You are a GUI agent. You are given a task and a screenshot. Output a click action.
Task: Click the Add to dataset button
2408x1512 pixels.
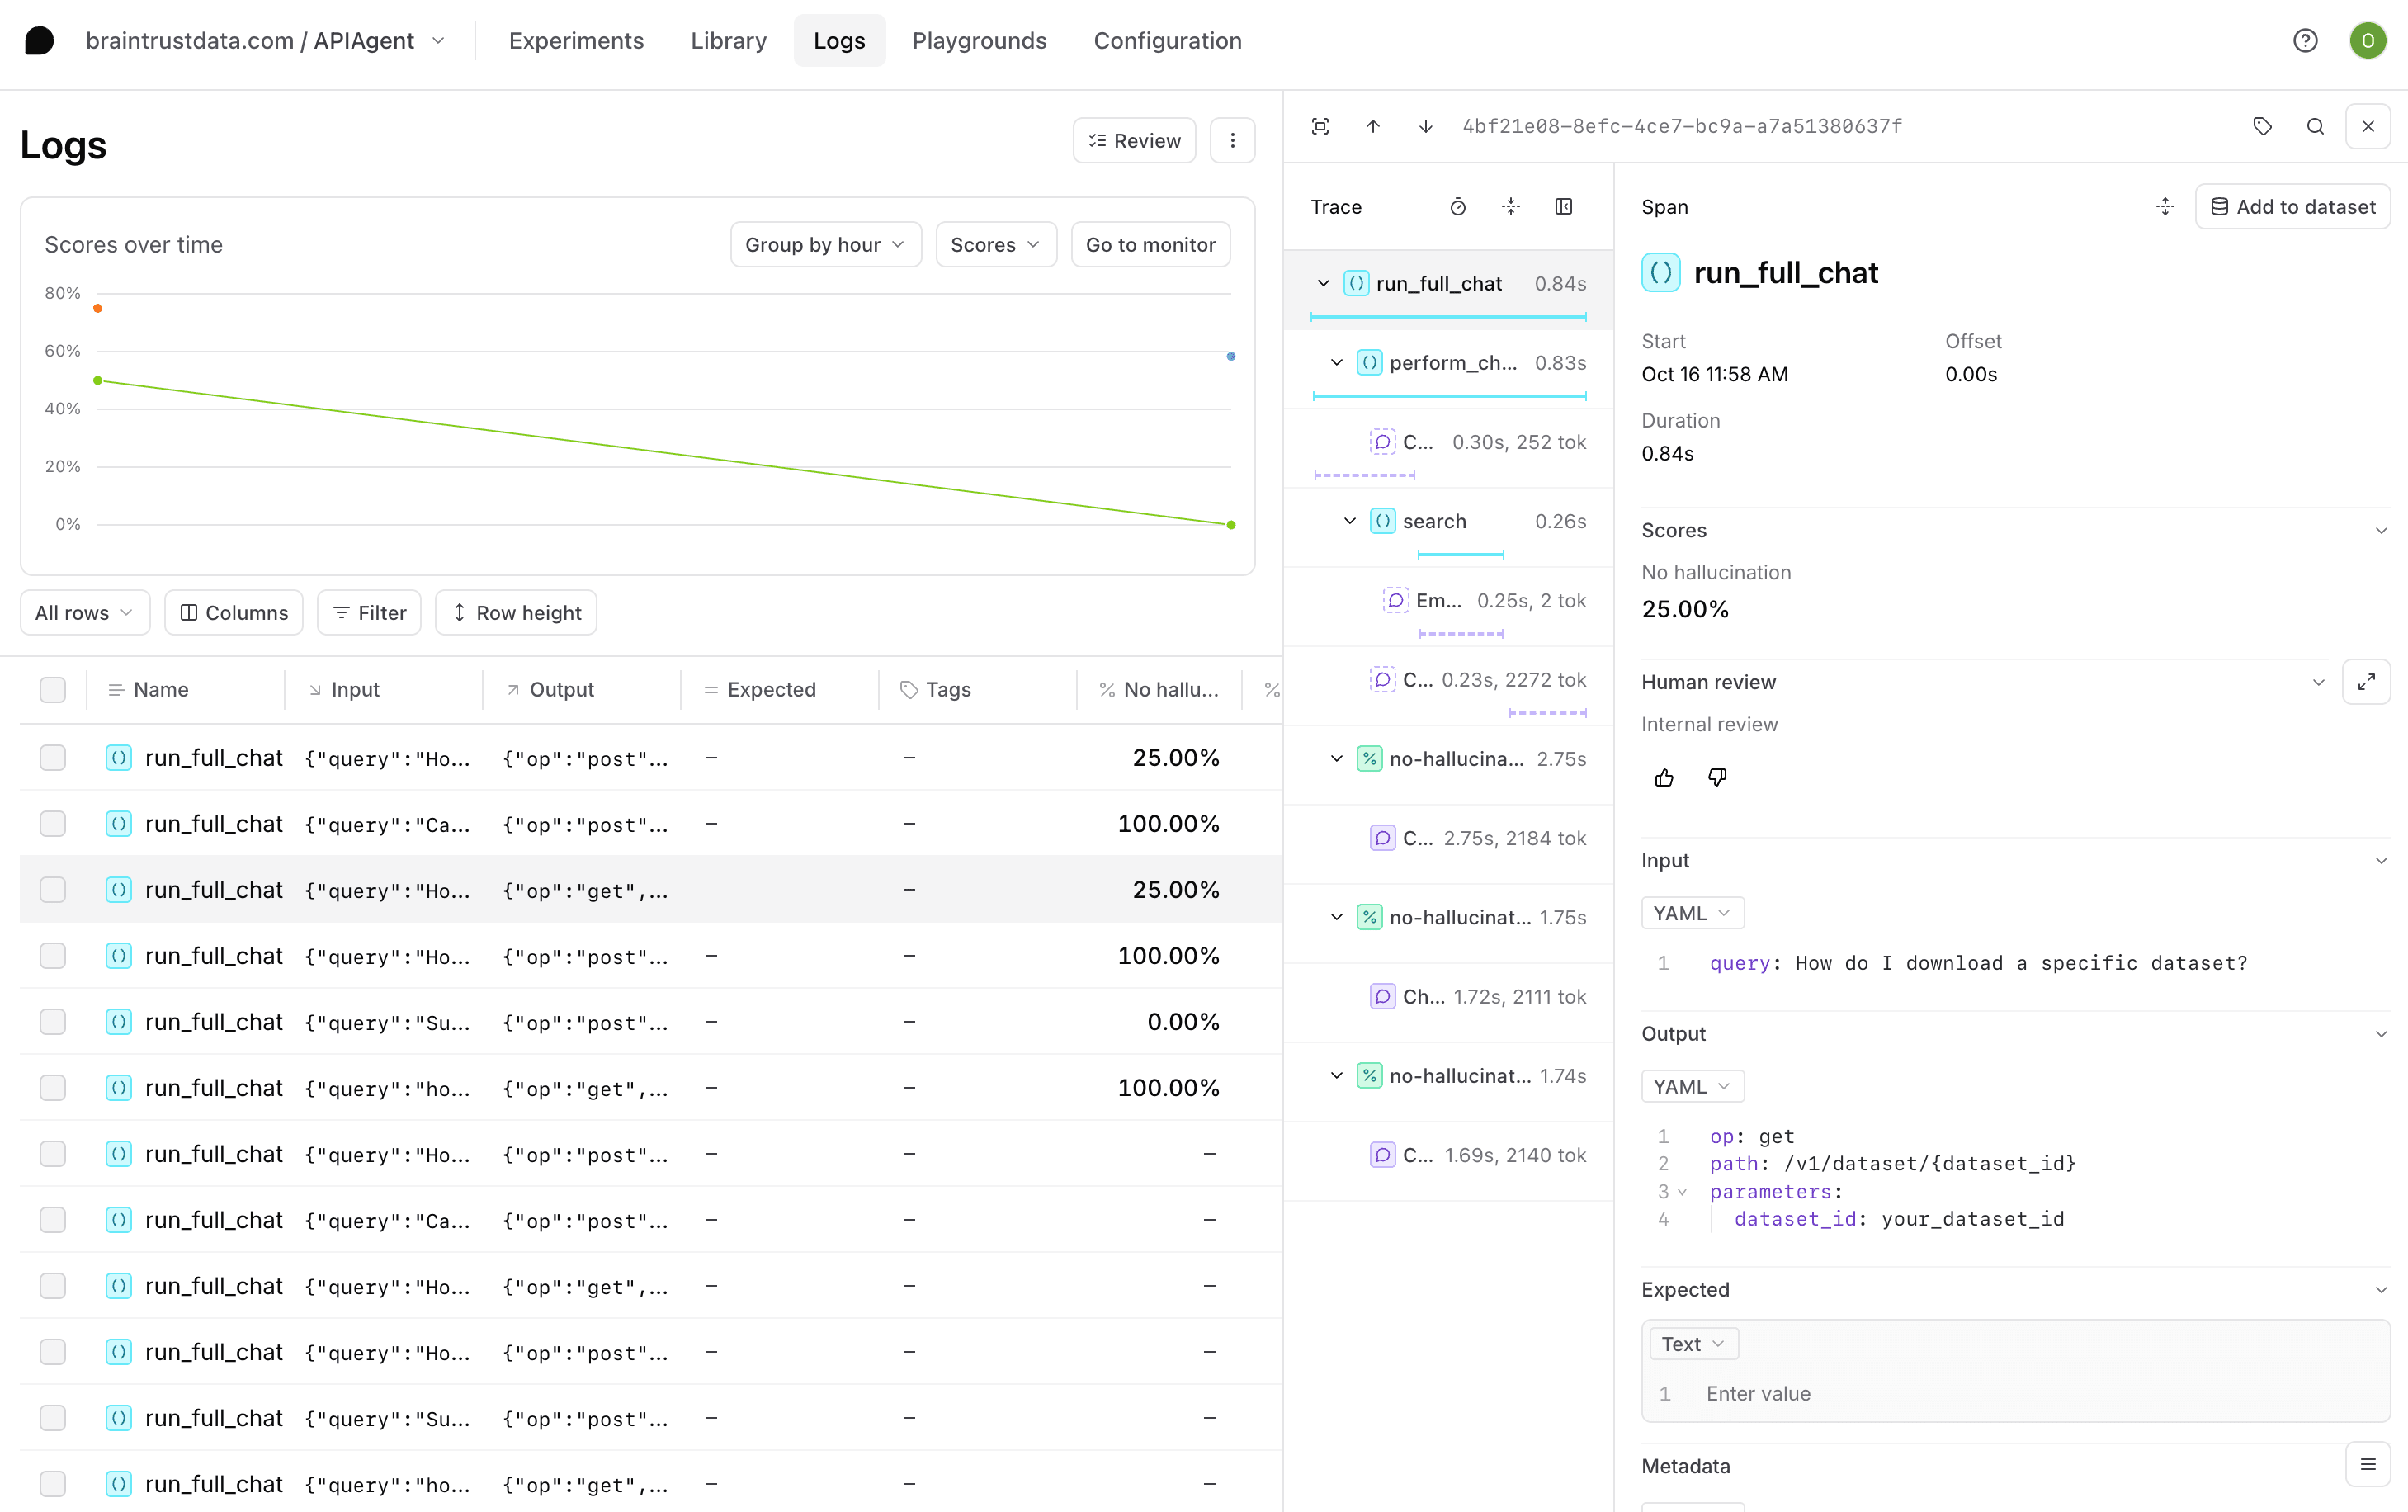2293,206
